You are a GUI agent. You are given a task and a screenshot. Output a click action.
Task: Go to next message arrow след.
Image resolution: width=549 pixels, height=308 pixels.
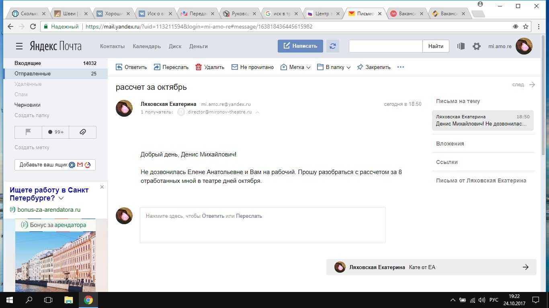[x=532, y=85]
